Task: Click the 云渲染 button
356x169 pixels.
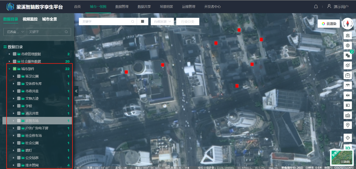Action: (329, 24)
